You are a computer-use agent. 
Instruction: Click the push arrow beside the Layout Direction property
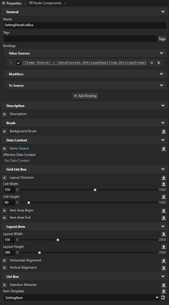point(164,178)
